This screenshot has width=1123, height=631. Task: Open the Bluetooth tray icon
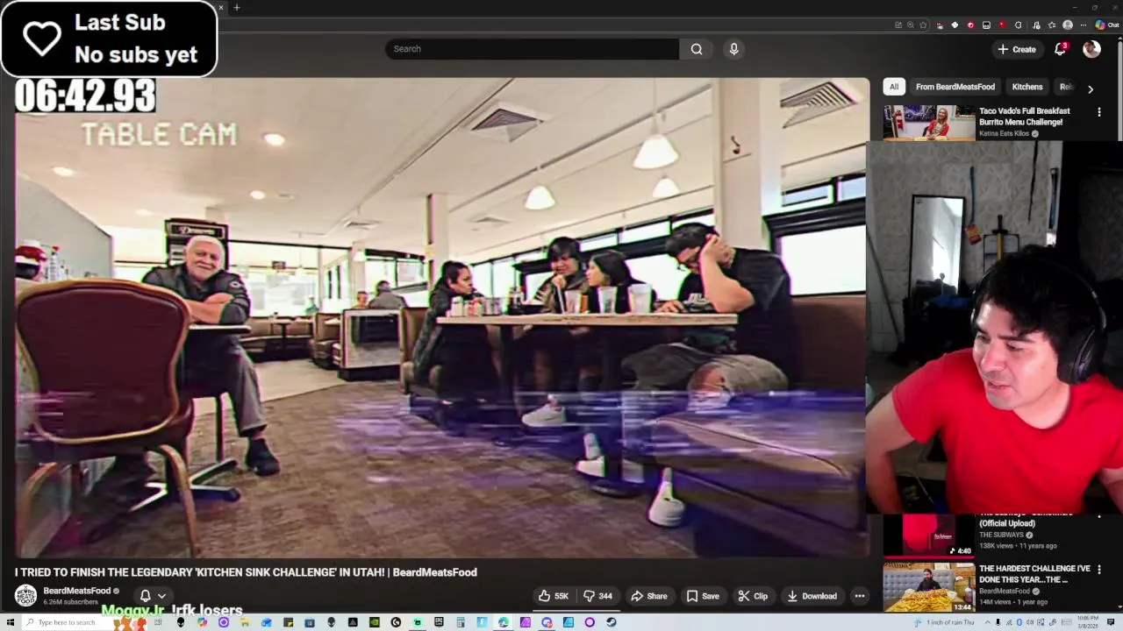pyautogui.click(x=1019, y=622)
